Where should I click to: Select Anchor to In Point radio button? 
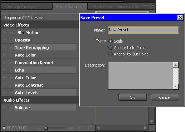[x=111, y=48]
